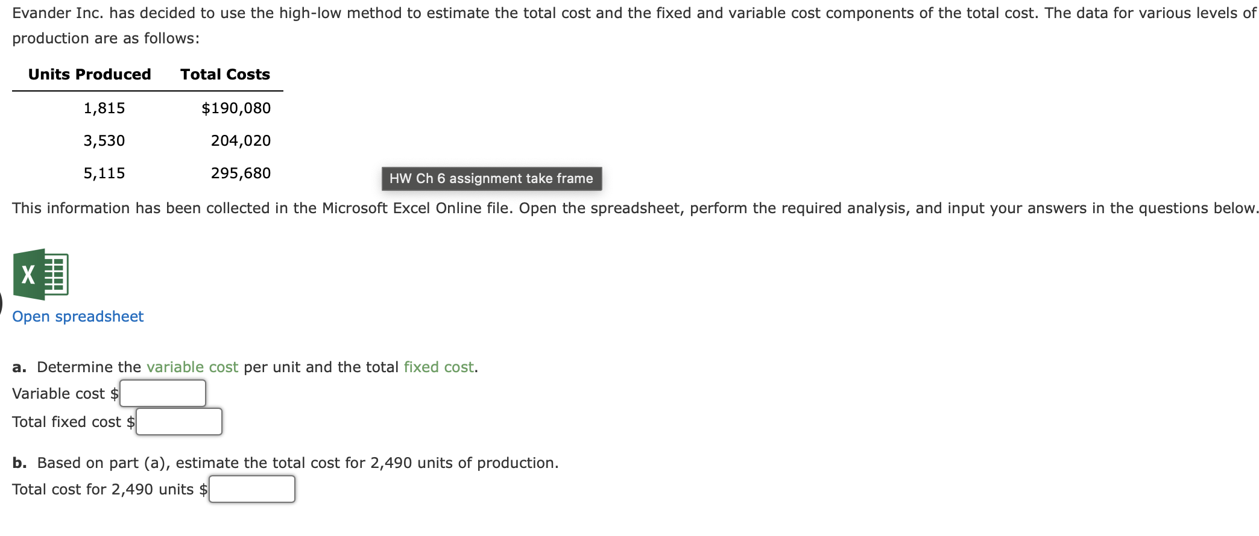
Task: Select the Total cost for 2,490 units field
Action: (x=251, y=488)
